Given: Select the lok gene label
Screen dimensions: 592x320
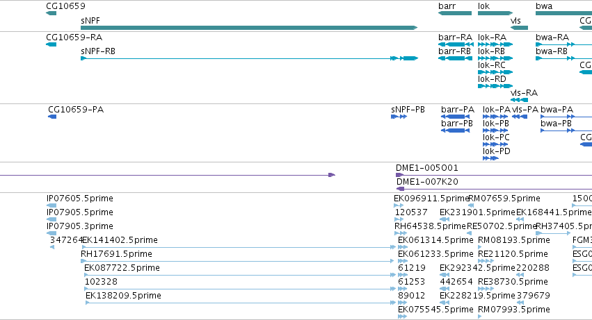Looking at the screenshot, I should click(x=483, y=6).
